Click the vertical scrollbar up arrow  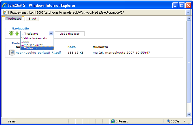pyautogui.click(x=189, y=18)
